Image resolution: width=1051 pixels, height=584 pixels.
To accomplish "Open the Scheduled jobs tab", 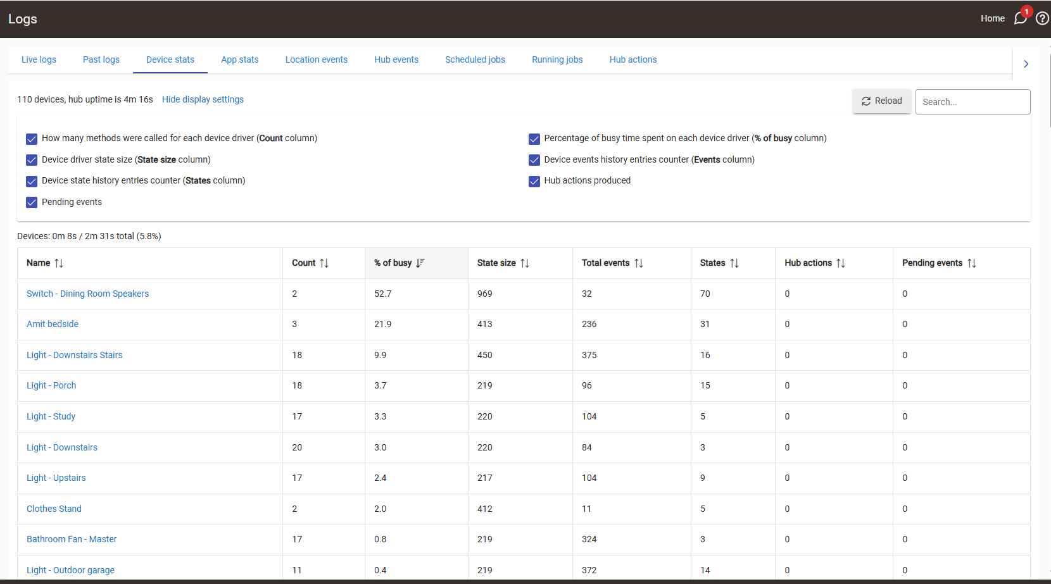I will [475, 59].
